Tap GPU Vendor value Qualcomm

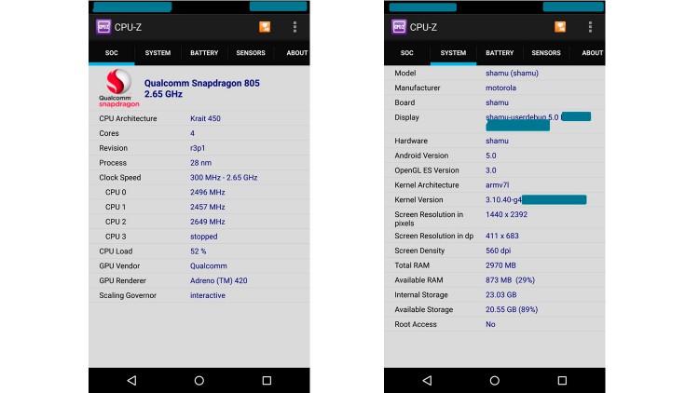209,266
